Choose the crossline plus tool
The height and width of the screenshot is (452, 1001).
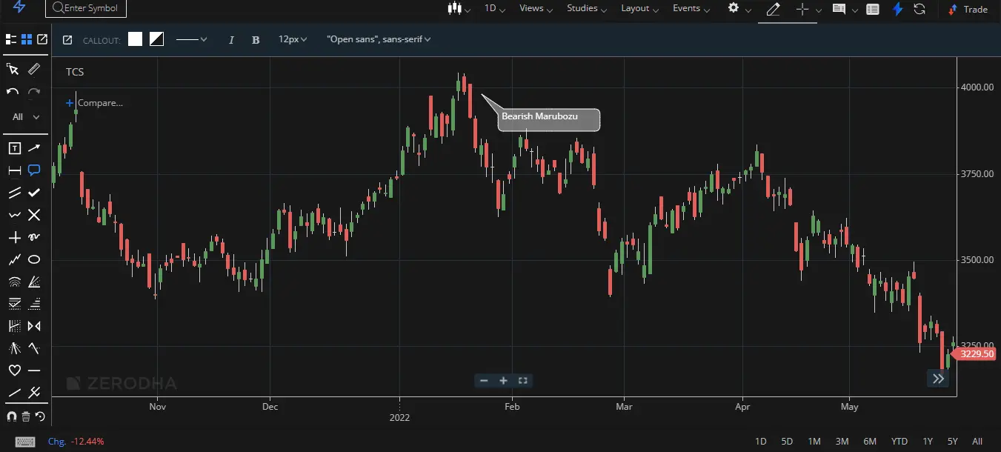[14, 237]
